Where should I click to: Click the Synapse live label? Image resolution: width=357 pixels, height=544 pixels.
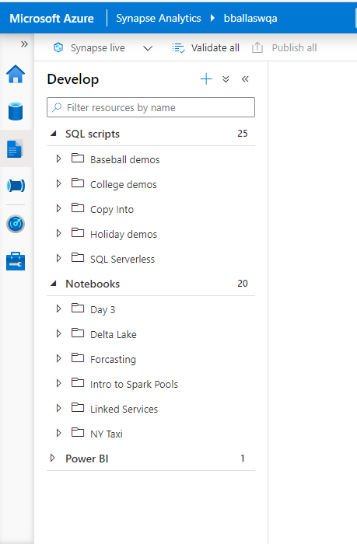tap(97, 48)
